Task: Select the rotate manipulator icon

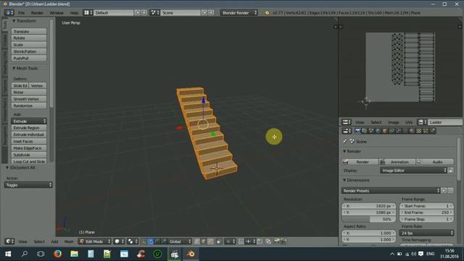Action: coord(157,241)
